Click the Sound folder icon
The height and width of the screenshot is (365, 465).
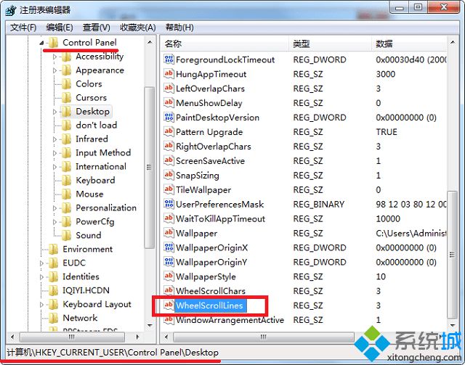66,236
